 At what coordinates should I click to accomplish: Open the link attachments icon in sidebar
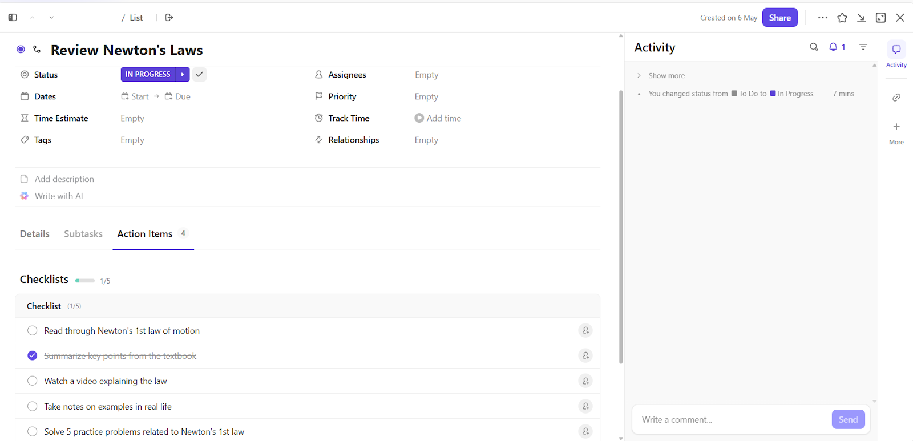click(896, 98)
